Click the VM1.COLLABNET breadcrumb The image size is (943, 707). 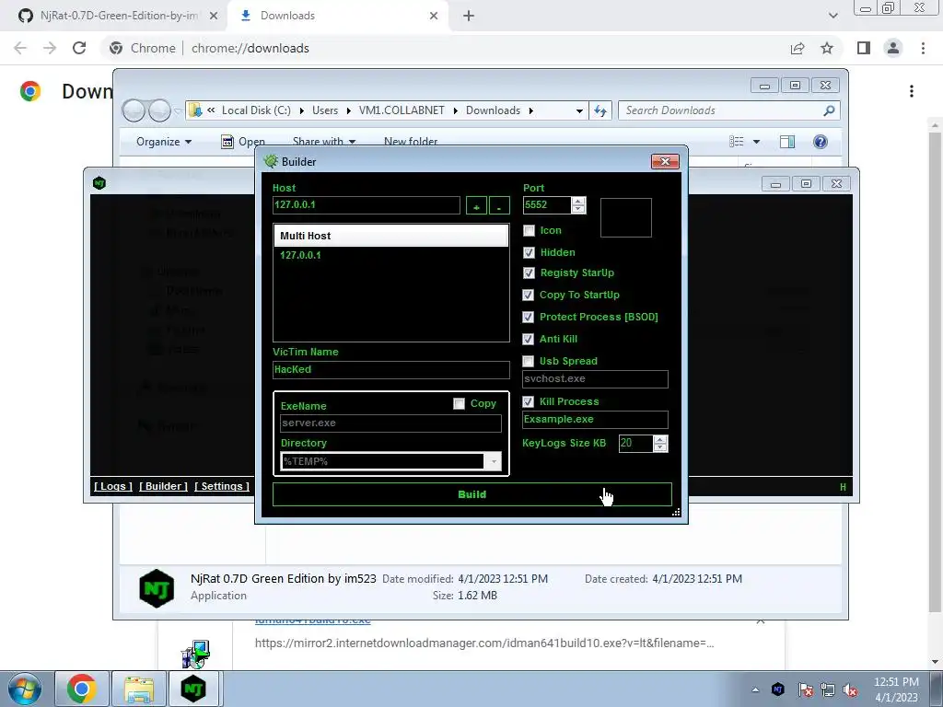pos(402,110)
